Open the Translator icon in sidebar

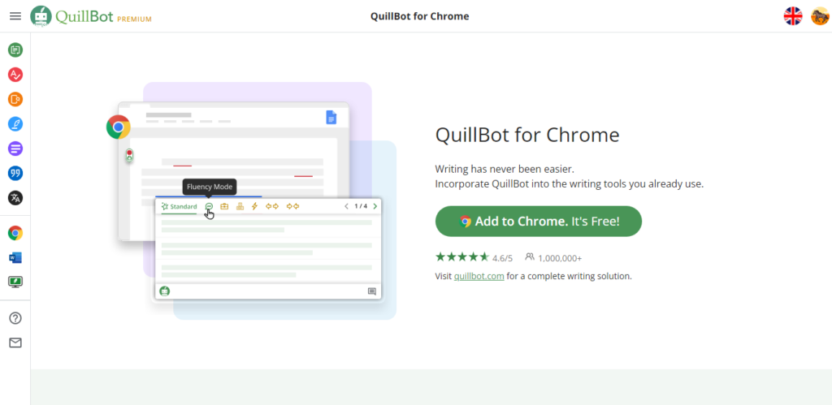[x=15, y=198]
